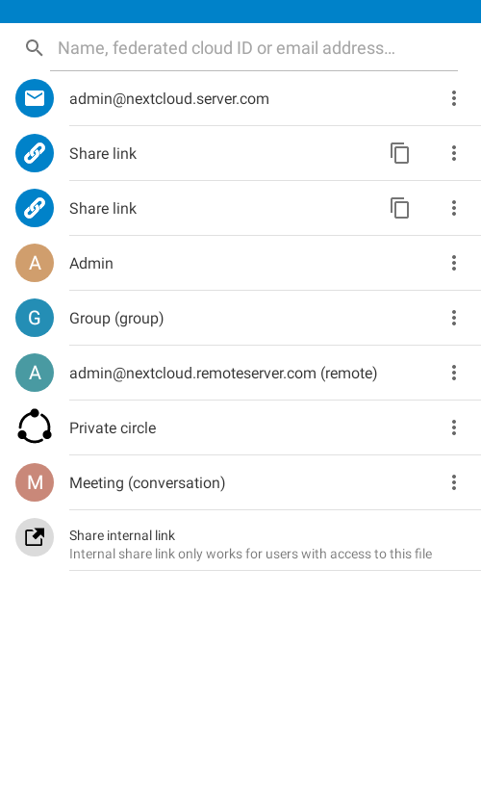
Task: Open options for the first Share link
Action: (x=454, y=153)
